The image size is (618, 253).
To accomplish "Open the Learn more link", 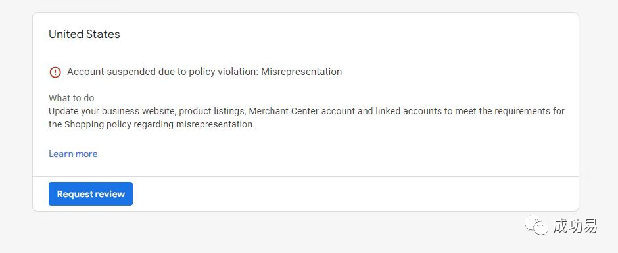I will pos(74,154).
